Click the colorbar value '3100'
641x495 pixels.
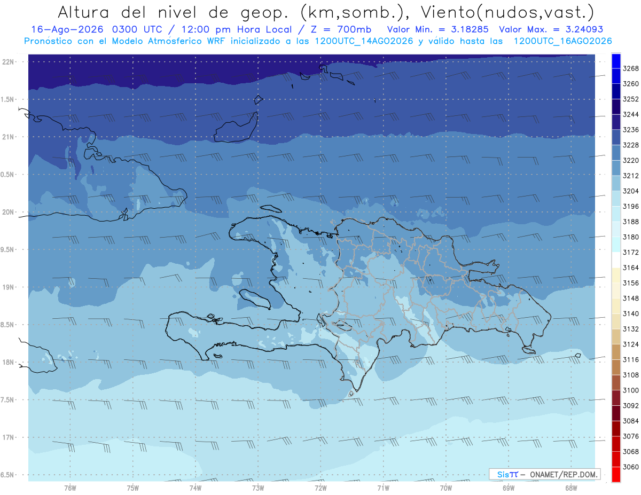click(x=631, y=390)
